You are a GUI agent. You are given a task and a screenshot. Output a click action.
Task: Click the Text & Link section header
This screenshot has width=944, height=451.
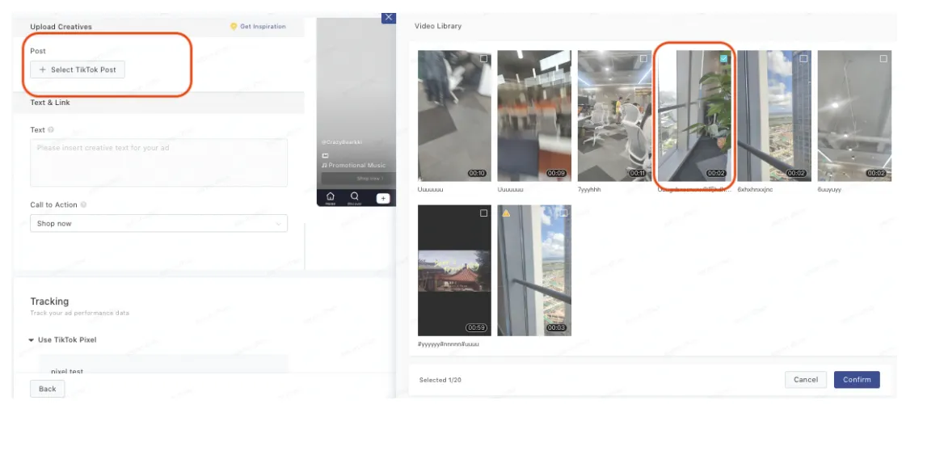pyautogui.click(x=50, y=103)
